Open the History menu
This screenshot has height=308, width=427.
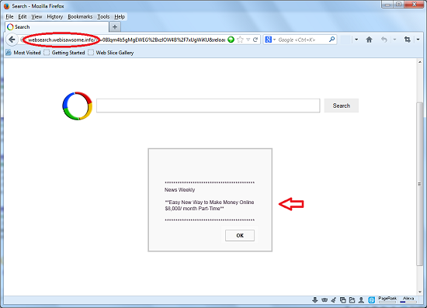pos(55,17)
